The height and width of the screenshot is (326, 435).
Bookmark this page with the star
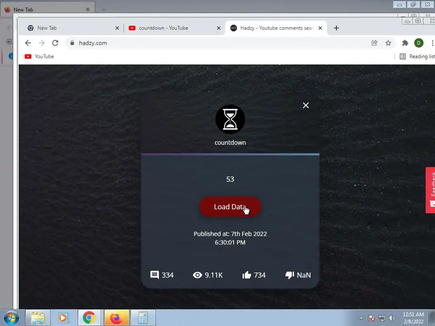(388, 43)
